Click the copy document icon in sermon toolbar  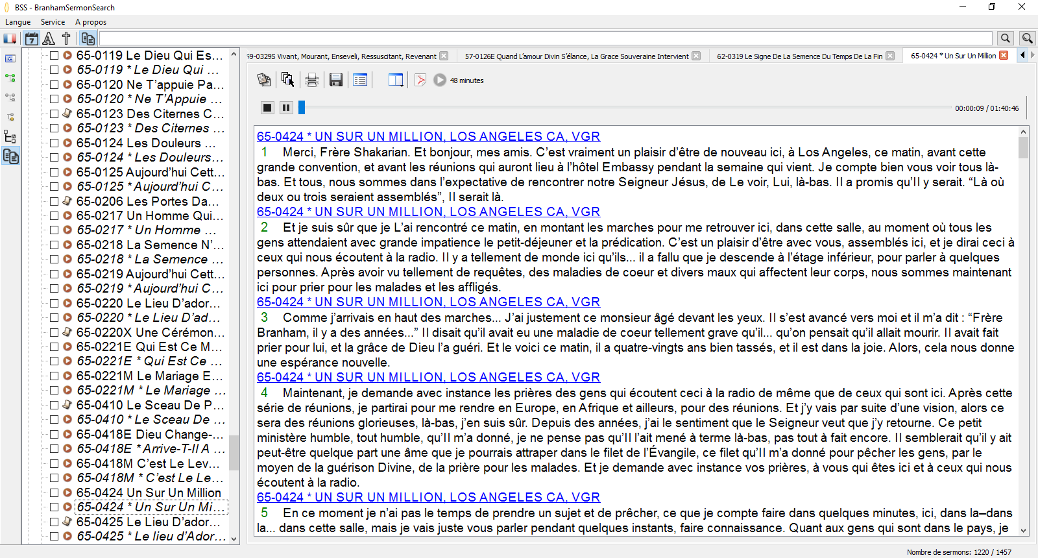click(x=264, y=80)
